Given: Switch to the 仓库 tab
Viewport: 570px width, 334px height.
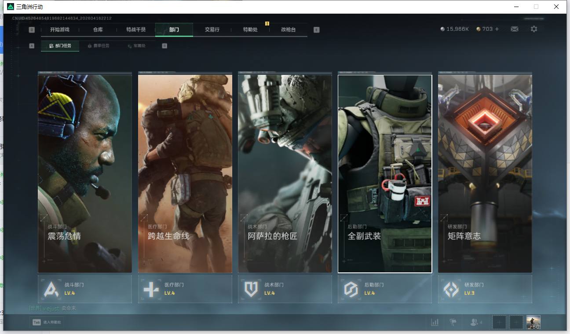Looking at the screenshot, I should [x=98, y=29].
